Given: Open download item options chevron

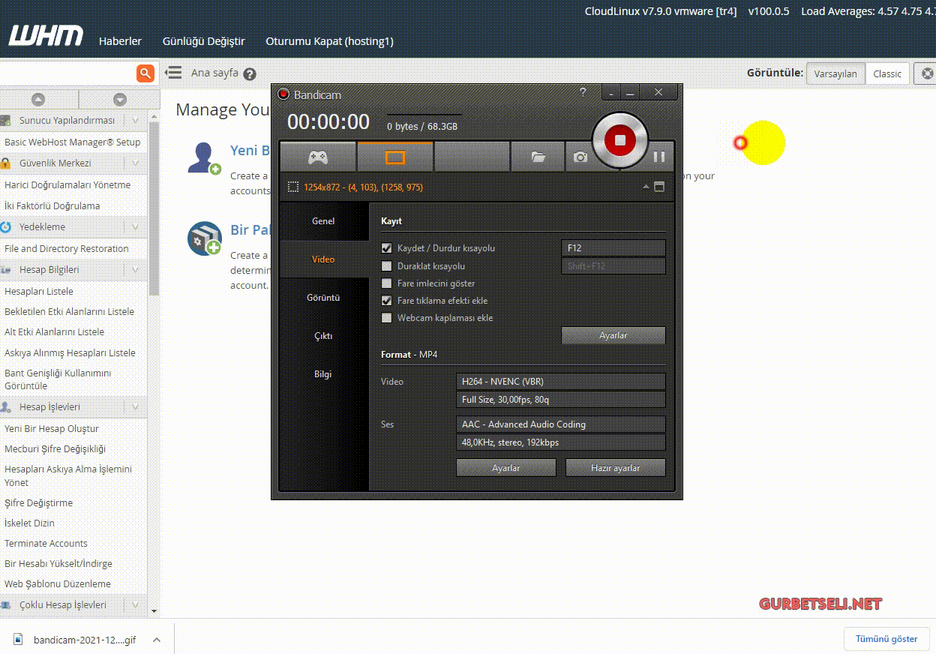Looking at the screenshot, I should (x=157, y=640).
